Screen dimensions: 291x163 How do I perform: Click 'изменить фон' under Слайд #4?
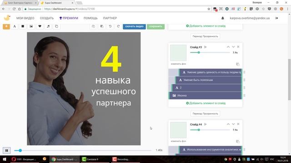click(178, 141)
